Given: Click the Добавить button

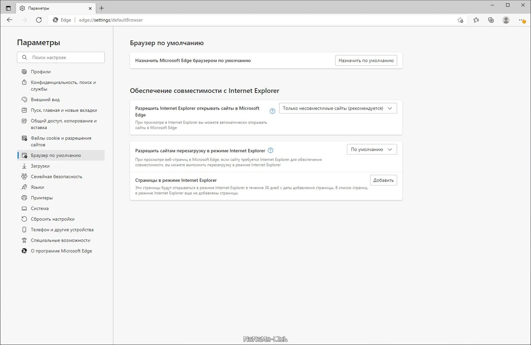Looking at the screenshot, I should point(383,180).
